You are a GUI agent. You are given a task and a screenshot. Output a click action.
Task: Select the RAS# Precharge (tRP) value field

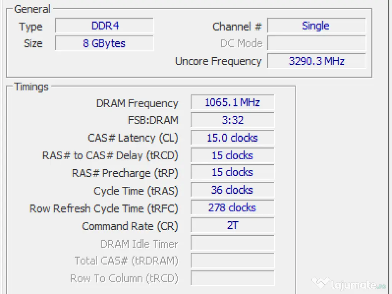(232, 173)
